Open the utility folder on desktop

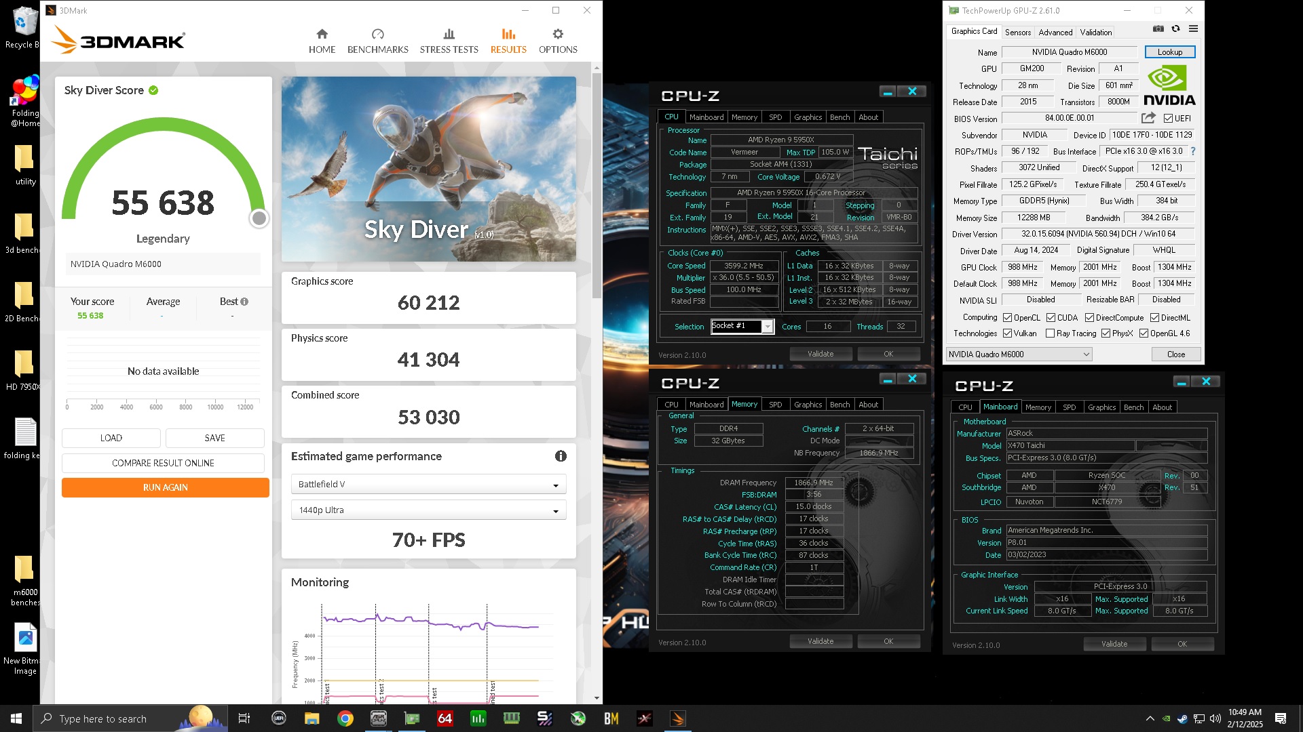coord(25,165)
